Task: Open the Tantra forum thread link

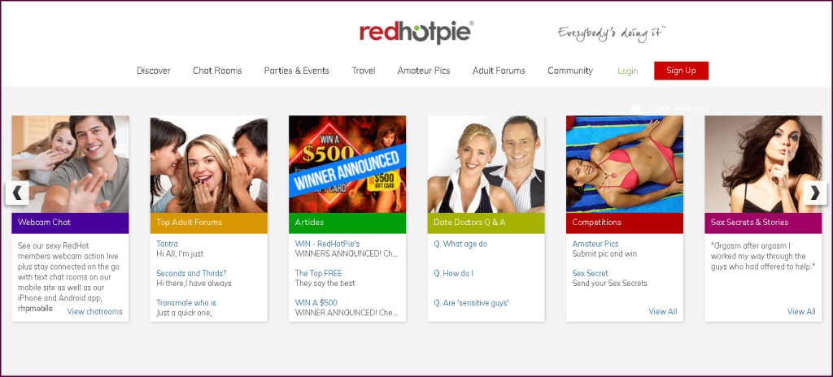Action: [168, 244]
